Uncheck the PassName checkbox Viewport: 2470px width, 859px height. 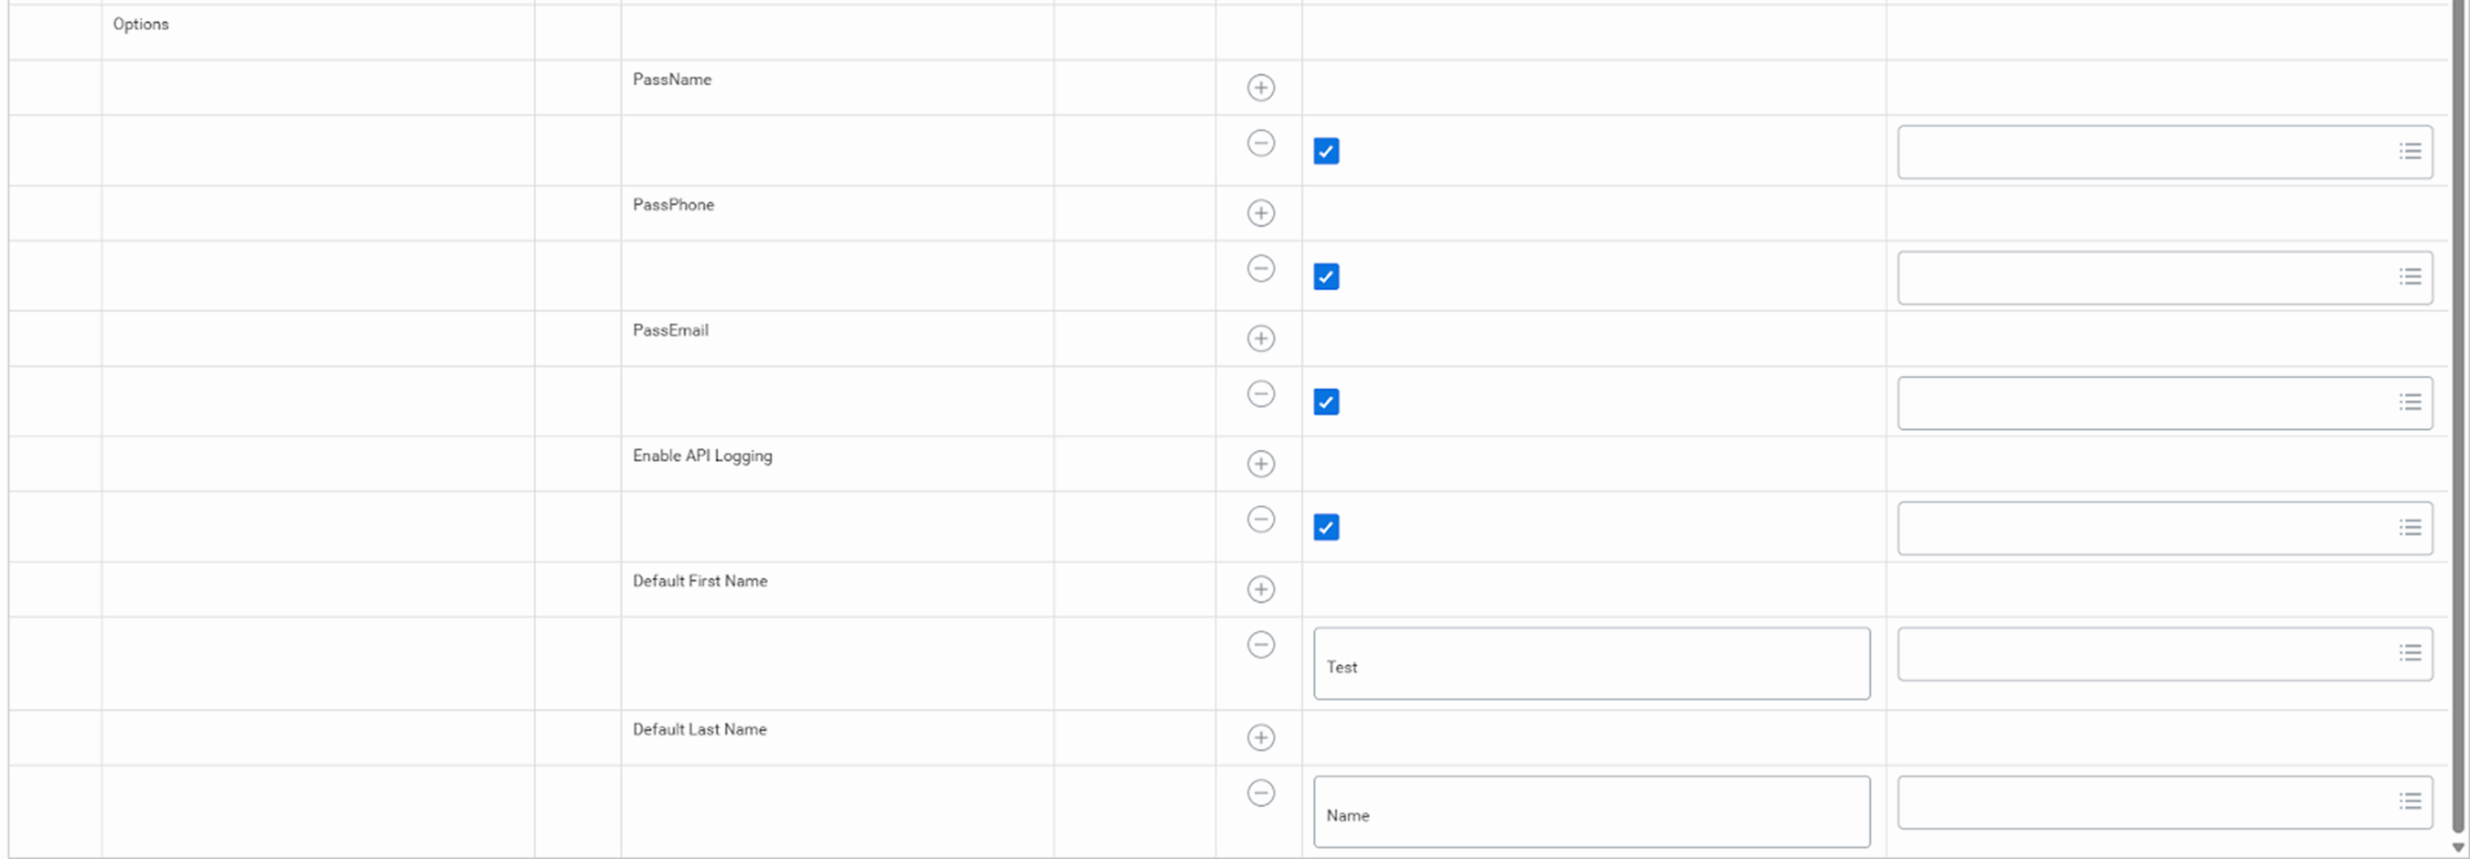click(x=1326, y=151)
